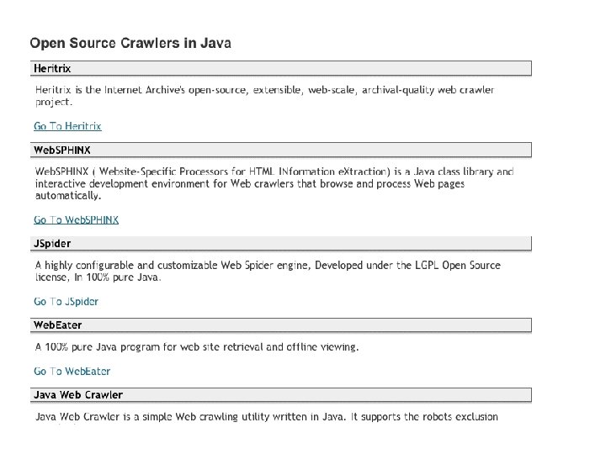
Task: Follow the Go To WebSPHINX link
Action: (77, 219)
